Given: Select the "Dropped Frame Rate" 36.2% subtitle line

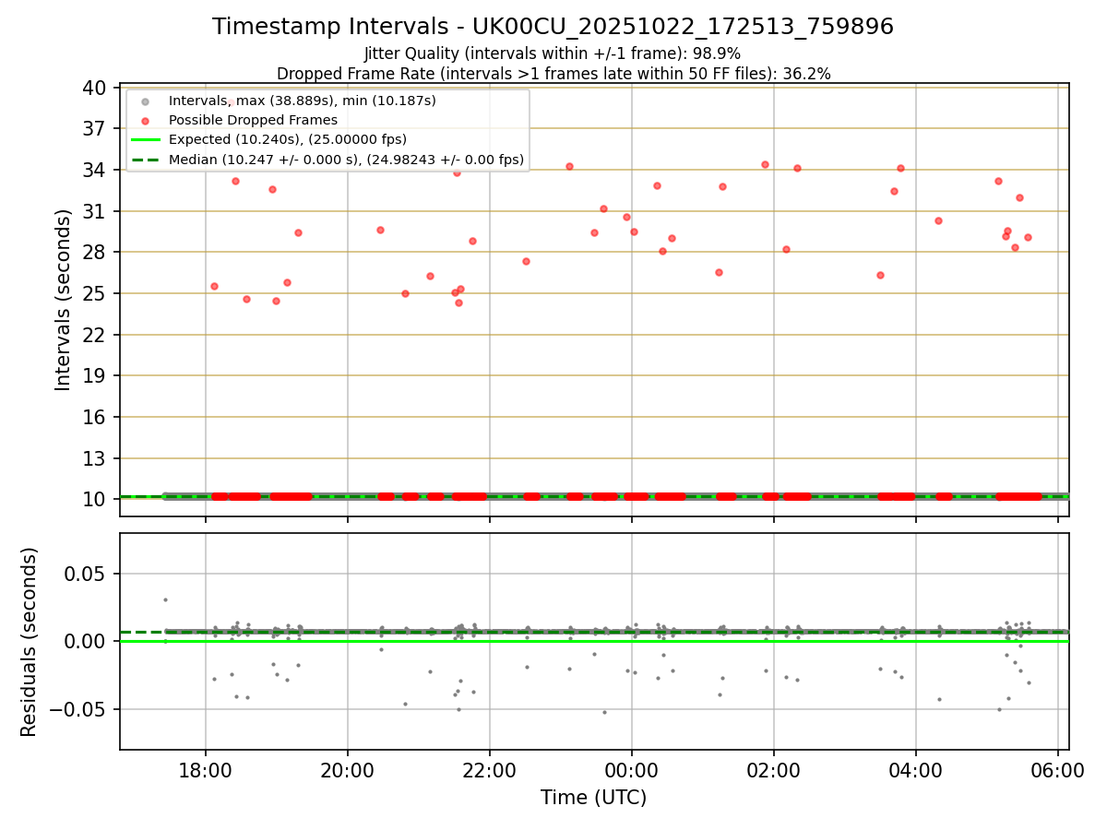Looking at the screenshot, I should (x=553, y=74).
